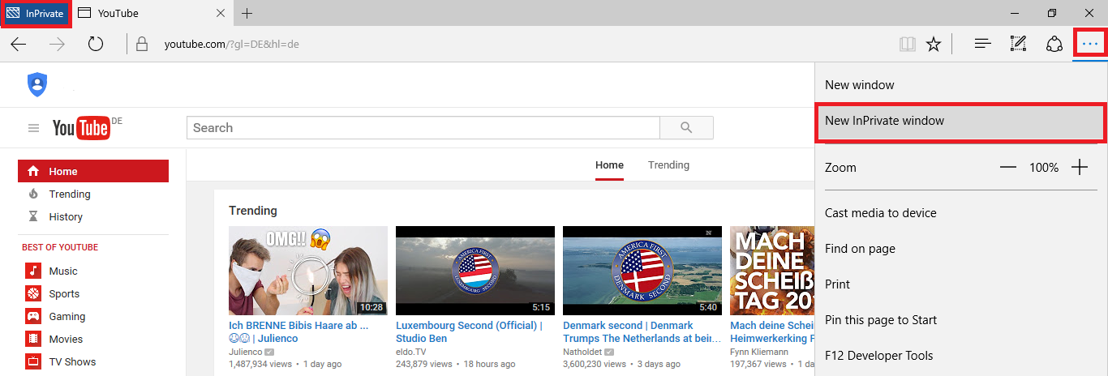Open the Fynn Kliemann channel link

[761, 352]
